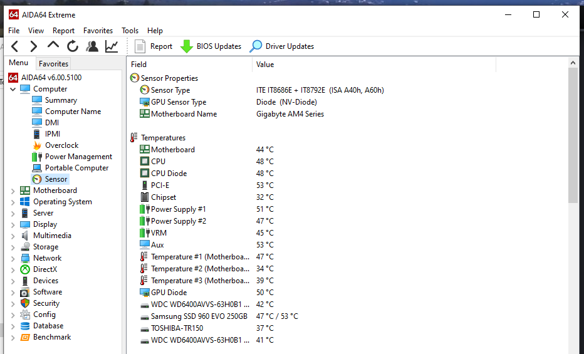Screen dimensions: 584x354
Task: Click the scrollbar up arrow
Action: click(x=573, y=63)
